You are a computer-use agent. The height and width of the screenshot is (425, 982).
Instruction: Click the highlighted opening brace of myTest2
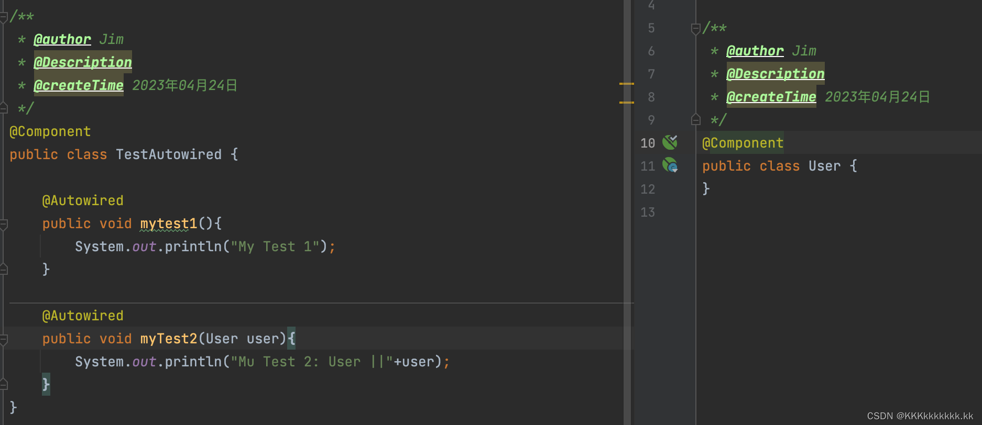click(291, 339)
